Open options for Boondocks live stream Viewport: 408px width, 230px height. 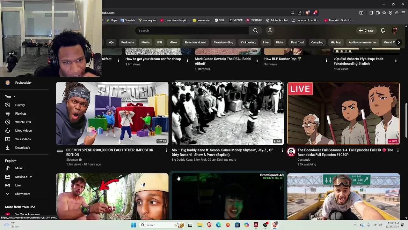[398, 150]
